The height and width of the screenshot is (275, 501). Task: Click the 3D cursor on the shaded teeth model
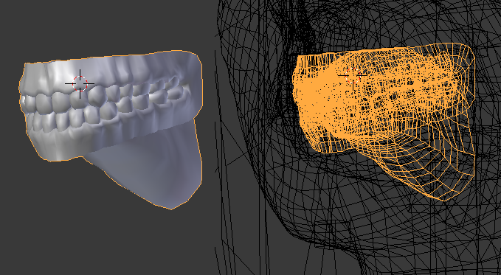80,84
